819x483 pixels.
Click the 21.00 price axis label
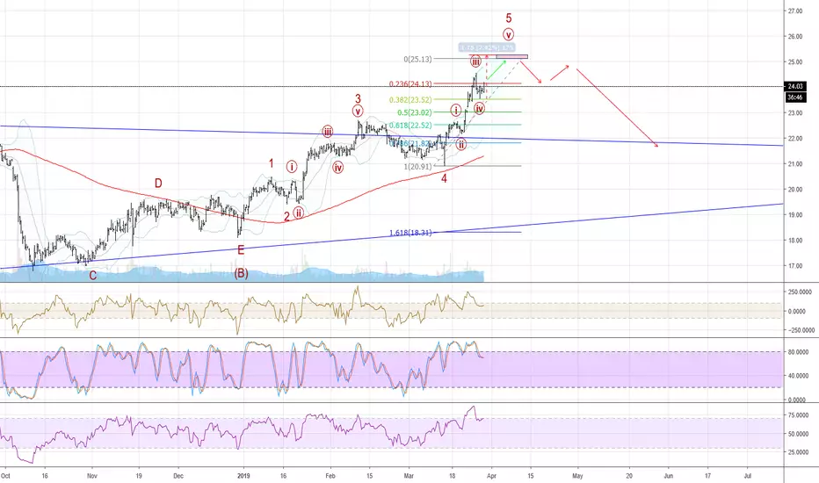click(x=795, y=164)
